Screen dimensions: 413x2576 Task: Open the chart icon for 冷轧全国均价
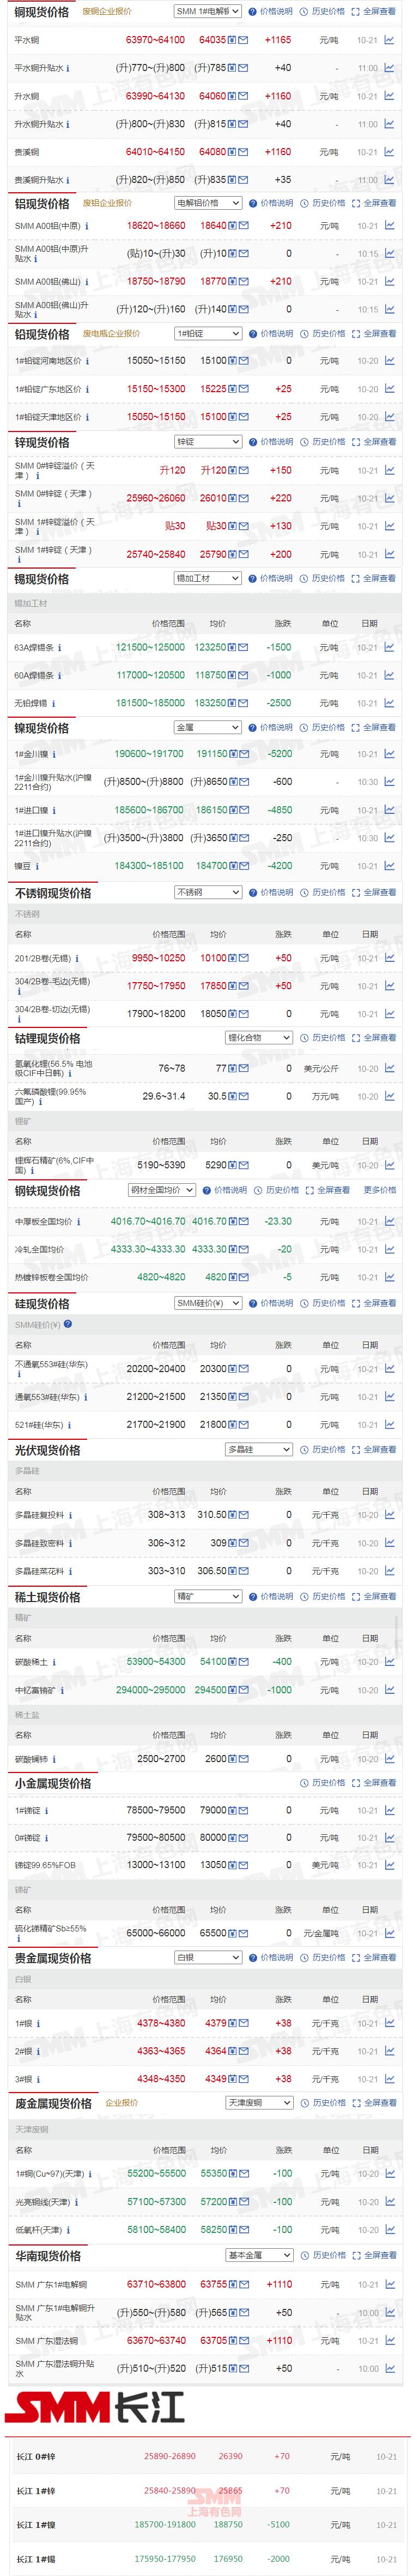pyautogui.click(x=389, y=1249)
